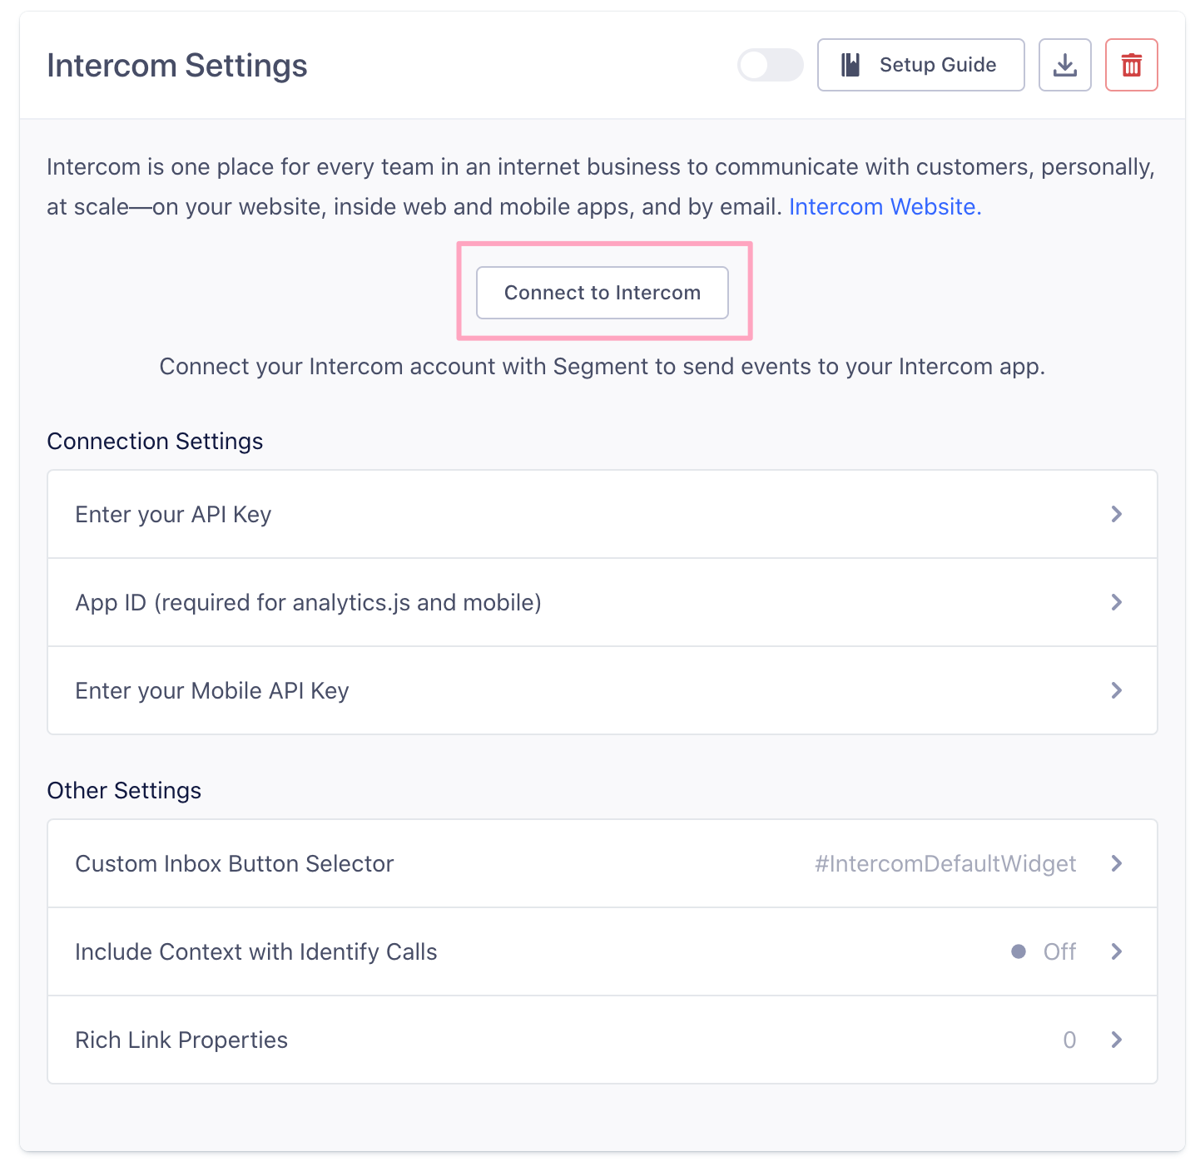Open the Intercom Website link

click(x=885, y=206)
